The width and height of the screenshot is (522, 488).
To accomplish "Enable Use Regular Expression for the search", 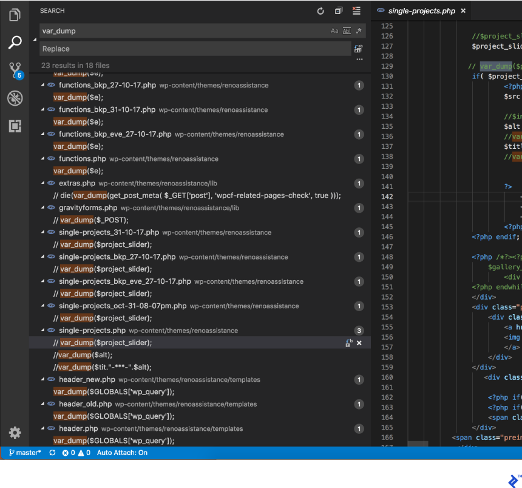I will point(358,30).
